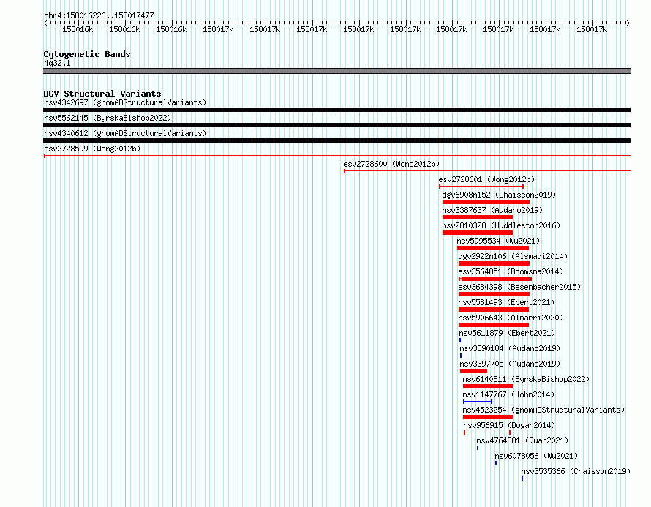
Task: Click the red bar of nsv2810328
Action: coord(478,233)
